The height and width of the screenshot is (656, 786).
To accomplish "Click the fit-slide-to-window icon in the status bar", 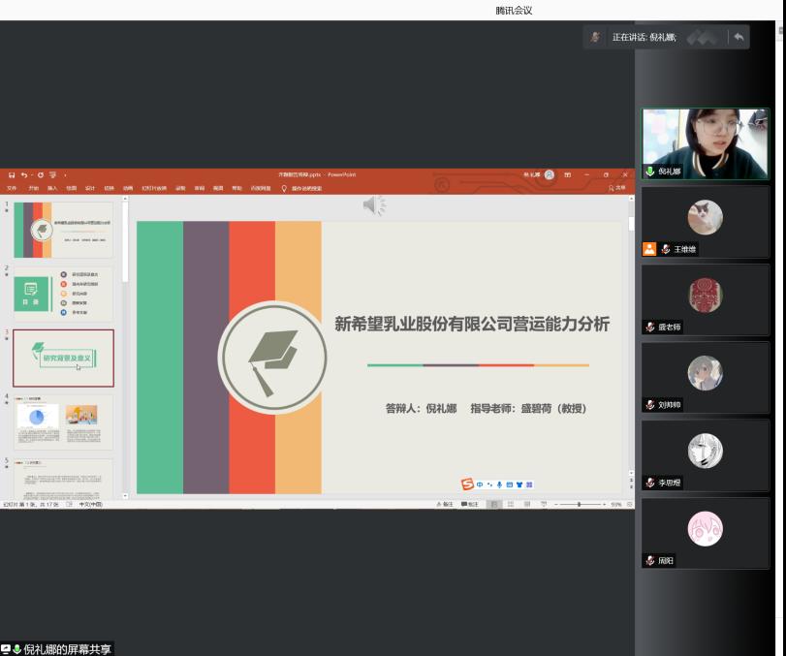I will click(629, 505).
